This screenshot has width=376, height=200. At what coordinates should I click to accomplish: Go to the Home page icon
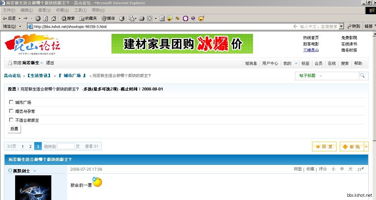pyautogui.click(x=54, y=18)
